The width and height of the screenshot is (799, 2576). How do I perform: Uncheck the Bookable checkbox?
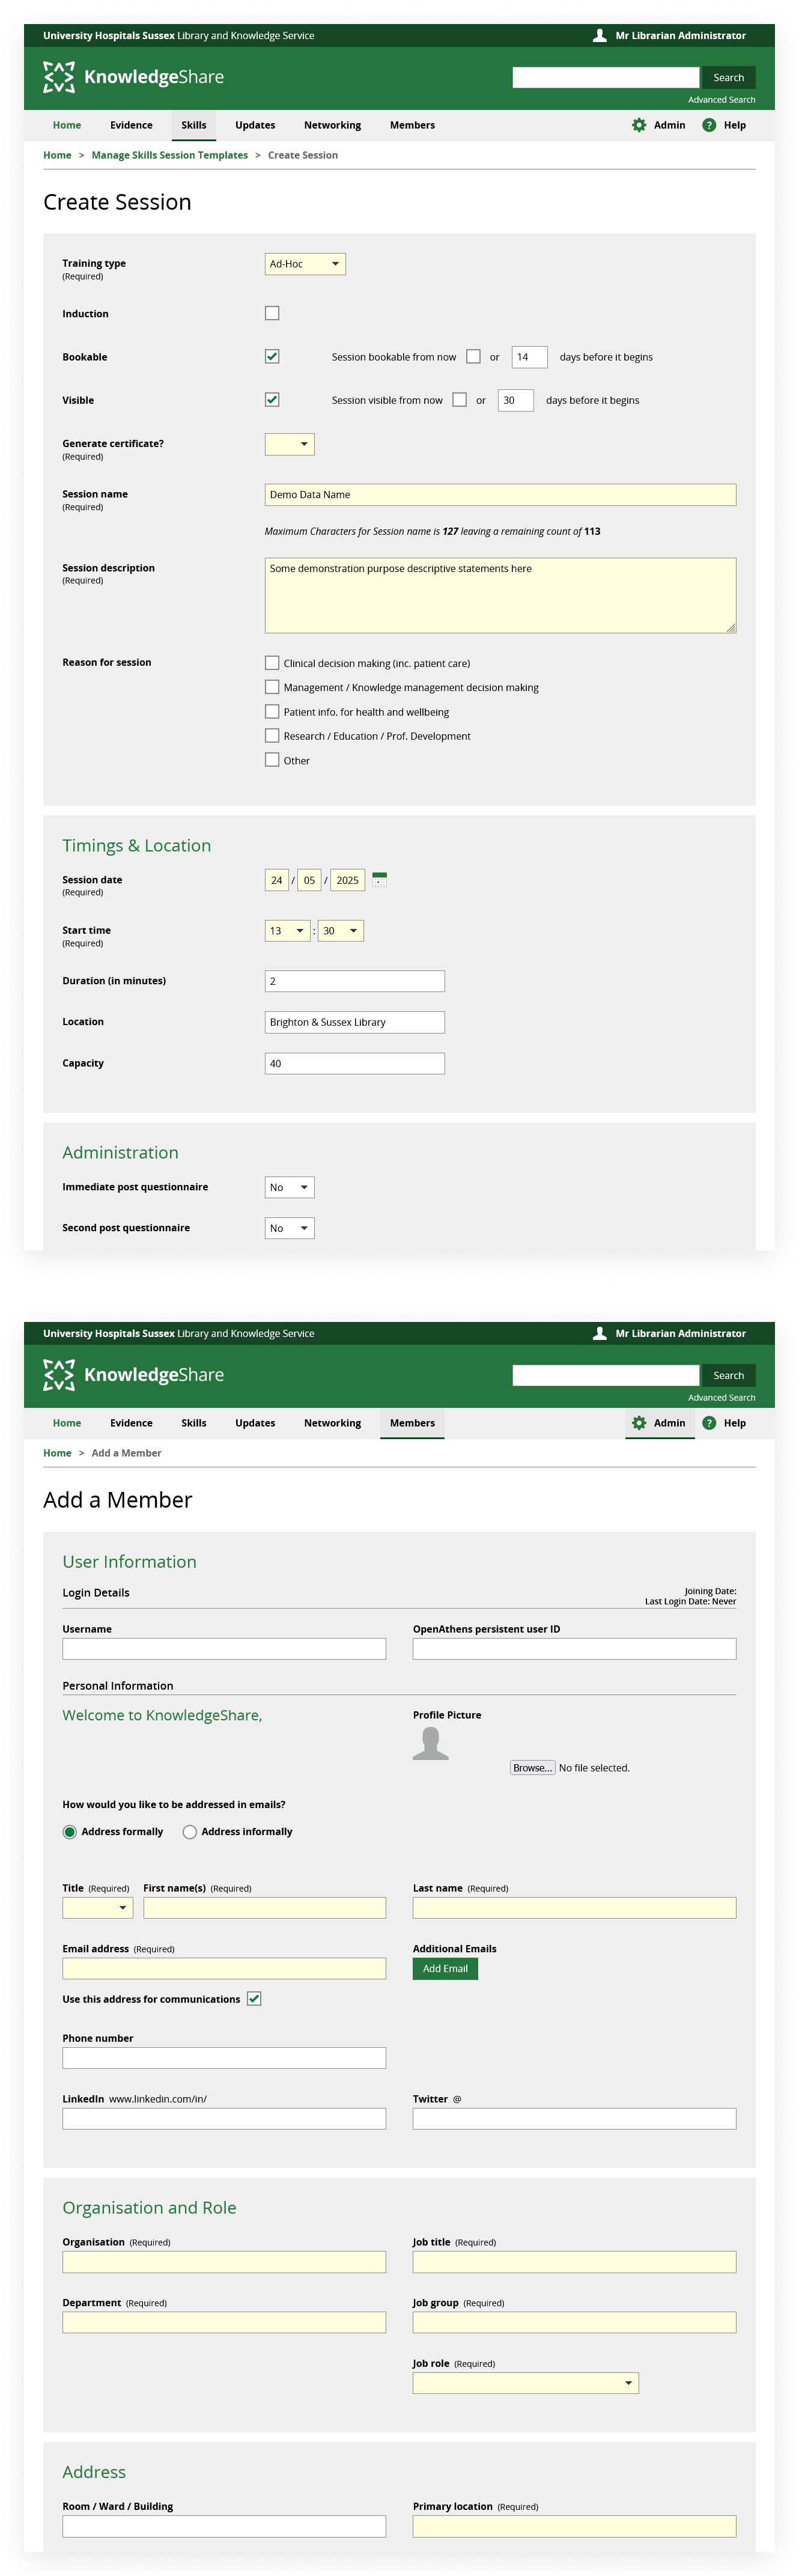click(272, 357)
